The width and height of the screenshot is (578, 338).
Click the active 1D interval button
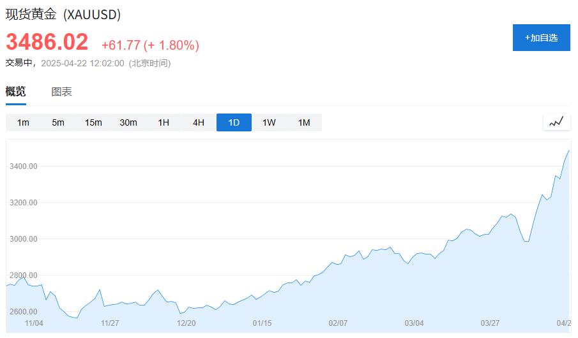234,122
